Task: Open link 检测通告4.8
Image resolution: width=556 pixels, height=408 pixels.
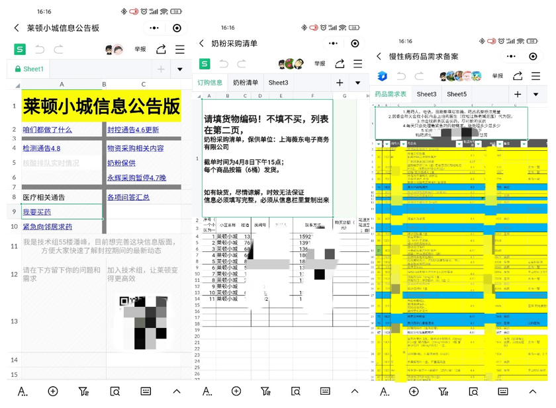Action: pyautogui.click(x=42, y=148)
